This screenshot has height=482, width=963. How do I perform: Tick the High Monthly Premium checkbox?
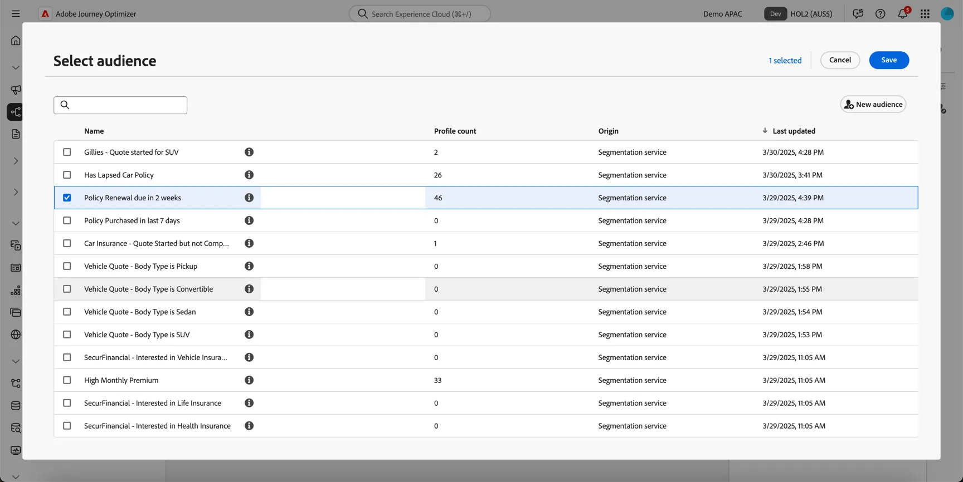tap(67, 380)
